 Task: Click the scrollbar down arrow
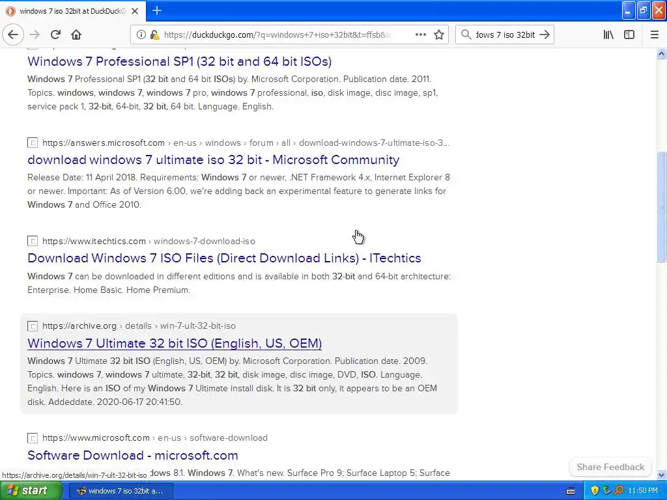(661, 475)
